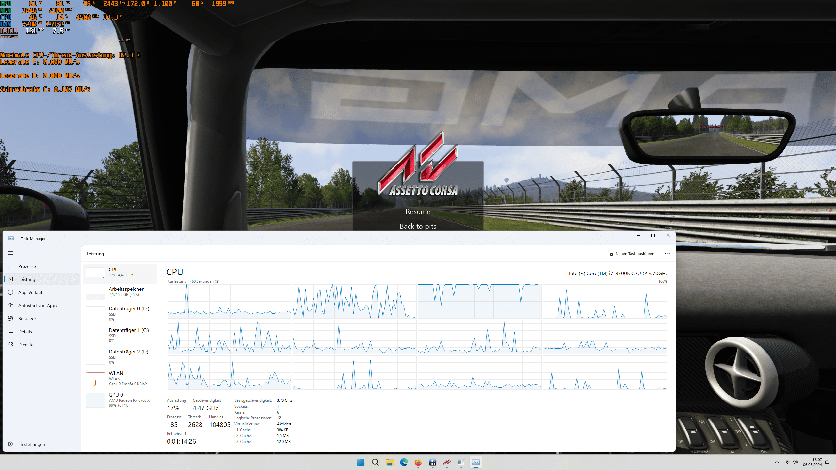Click the Betriebszeit value 0:01:14:26
The image size is (836, 470).
181,441
